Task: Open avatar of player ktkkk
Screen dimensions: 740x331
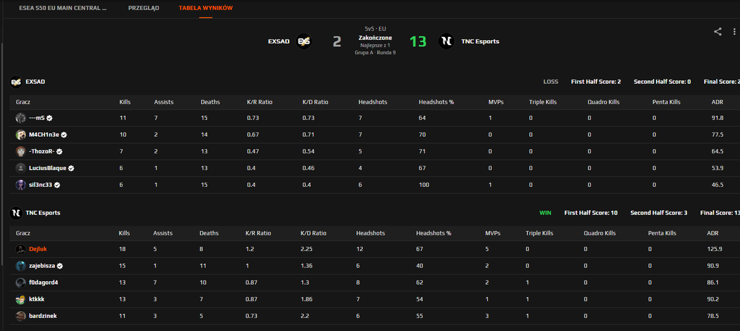Action: point(22,299)
